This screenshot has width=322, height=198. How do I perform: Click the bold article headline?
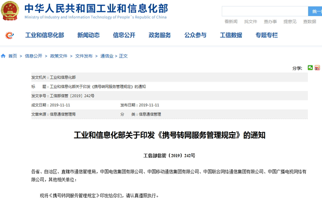[170, 135]
